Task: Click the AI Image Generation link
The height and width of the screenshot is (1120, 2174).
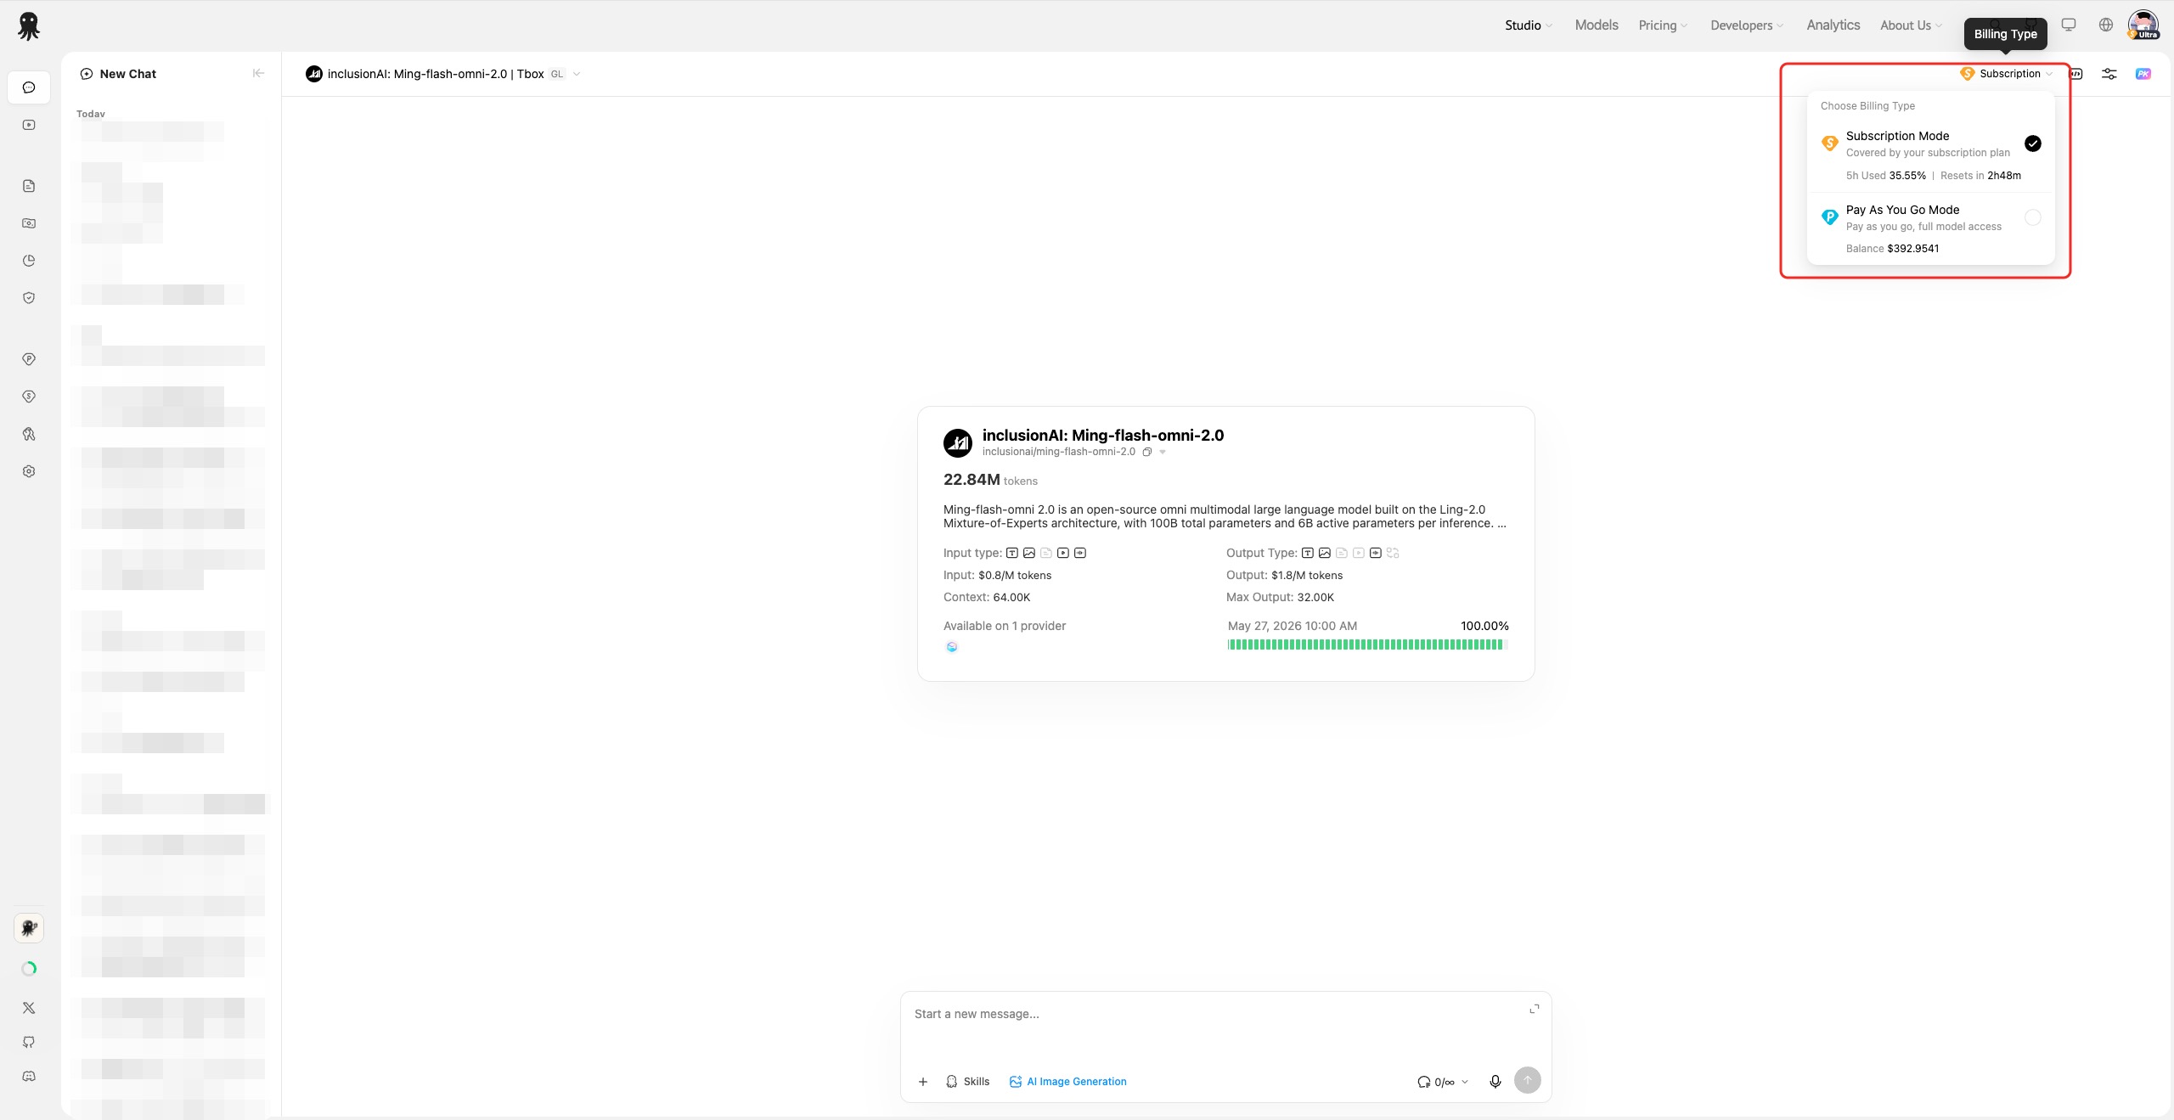Action: [x=1068, y=1082]
